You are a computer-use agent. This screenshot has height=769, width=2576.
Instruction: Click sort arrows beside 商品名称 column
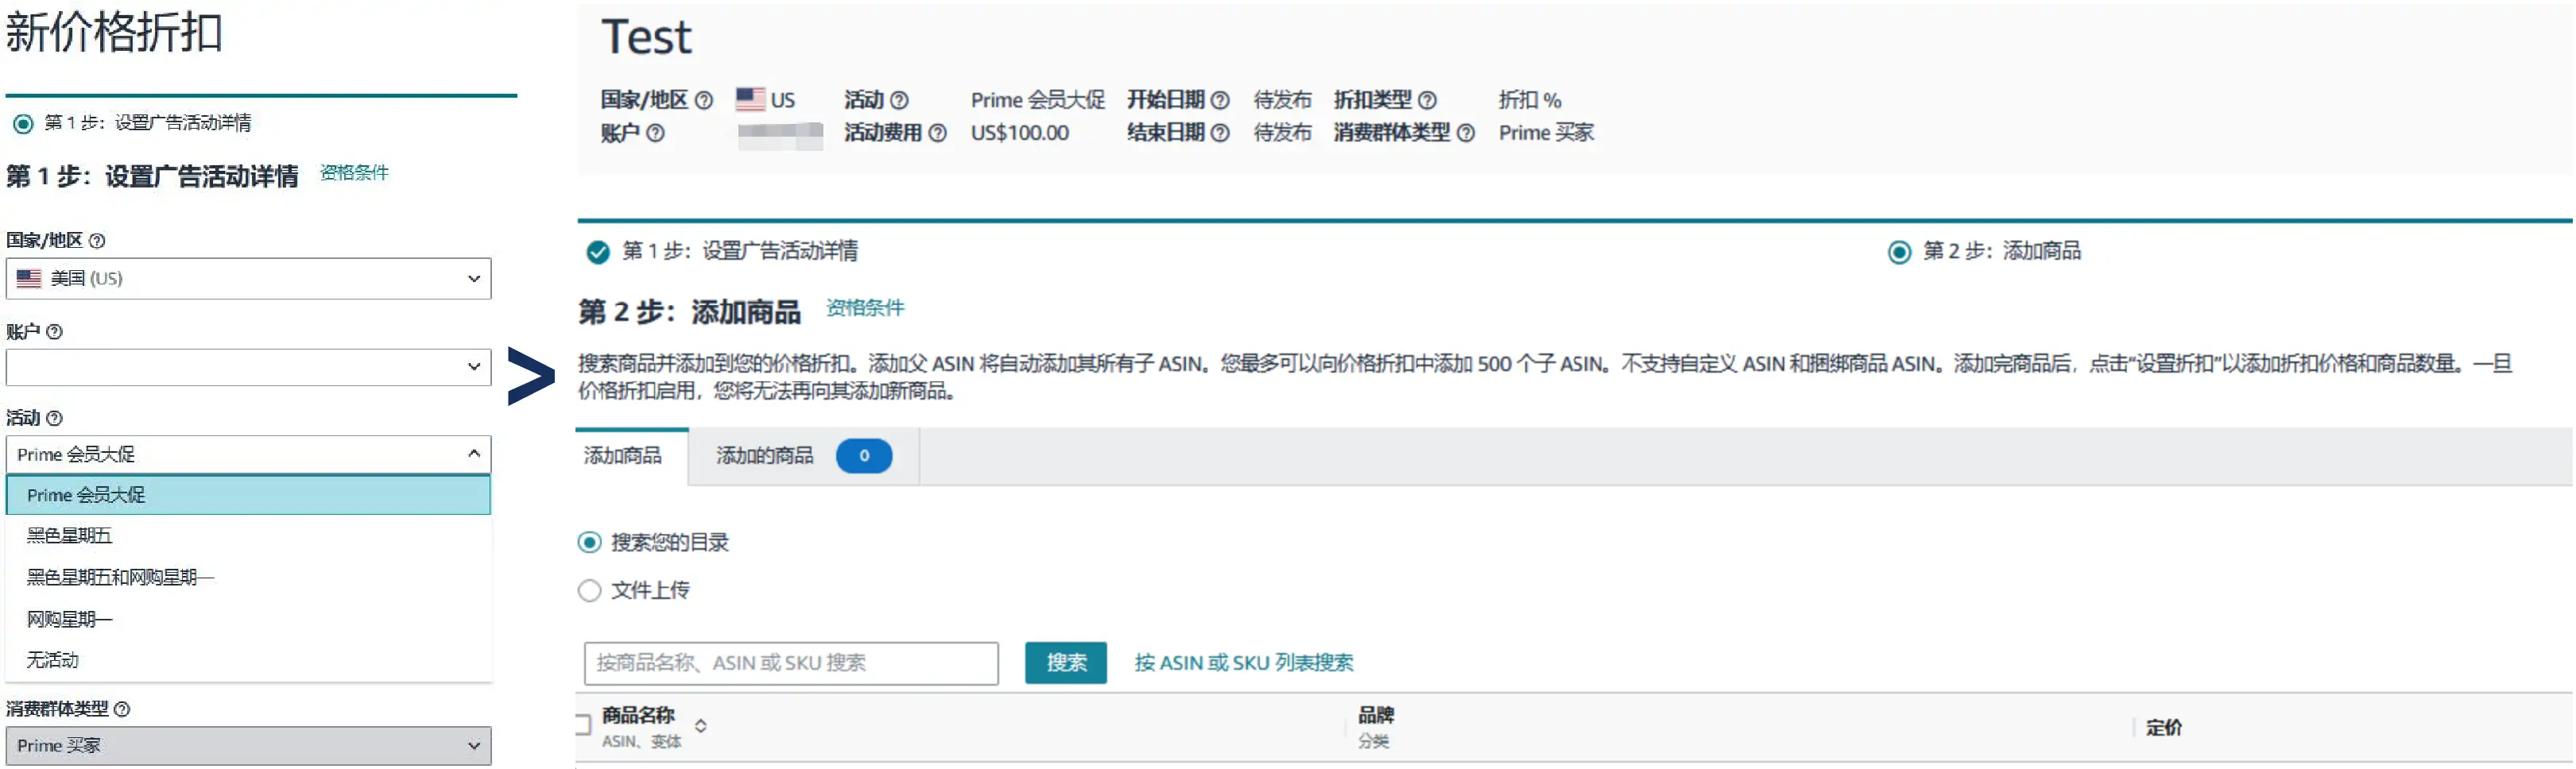[x=701, y=726]
